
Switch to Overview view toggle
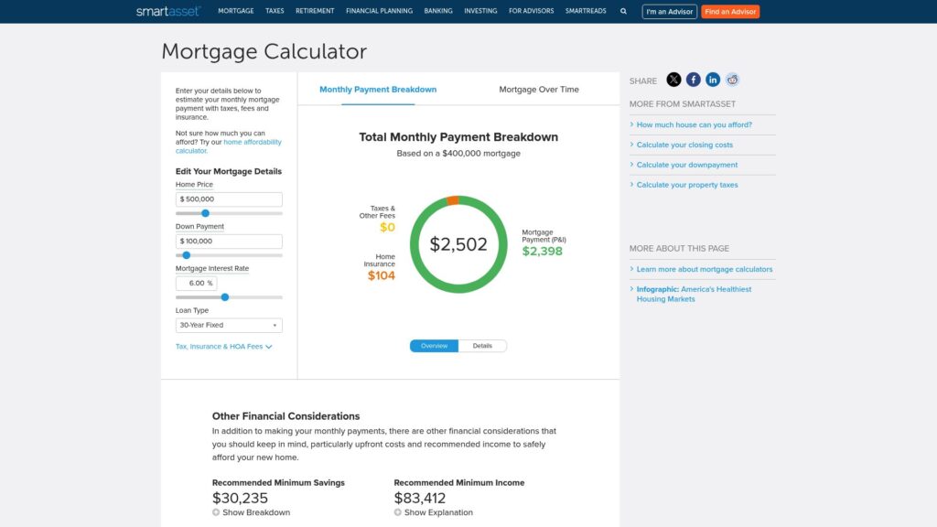tap(434, 346)
